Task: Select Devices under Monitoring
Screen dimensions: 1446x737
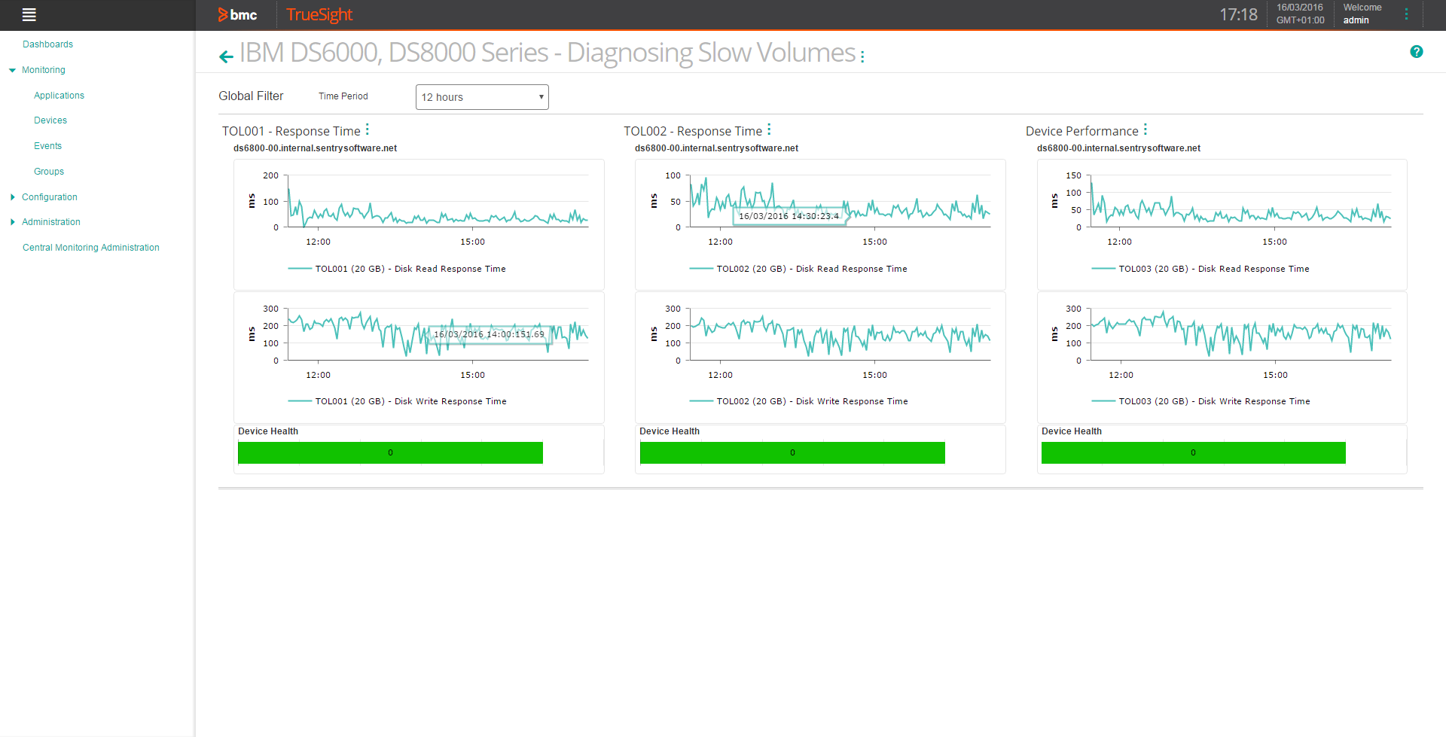Action: pos(50,120)
